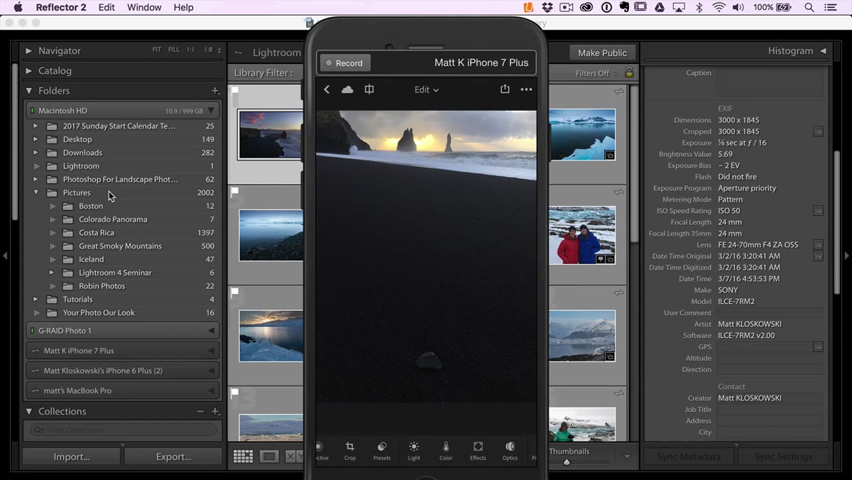Click the Import button
Viewport: 852px width, 480px height.
tap(72, 457)
